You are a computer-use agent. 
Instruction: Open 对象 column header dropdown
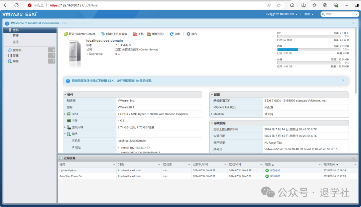[159, 165]
